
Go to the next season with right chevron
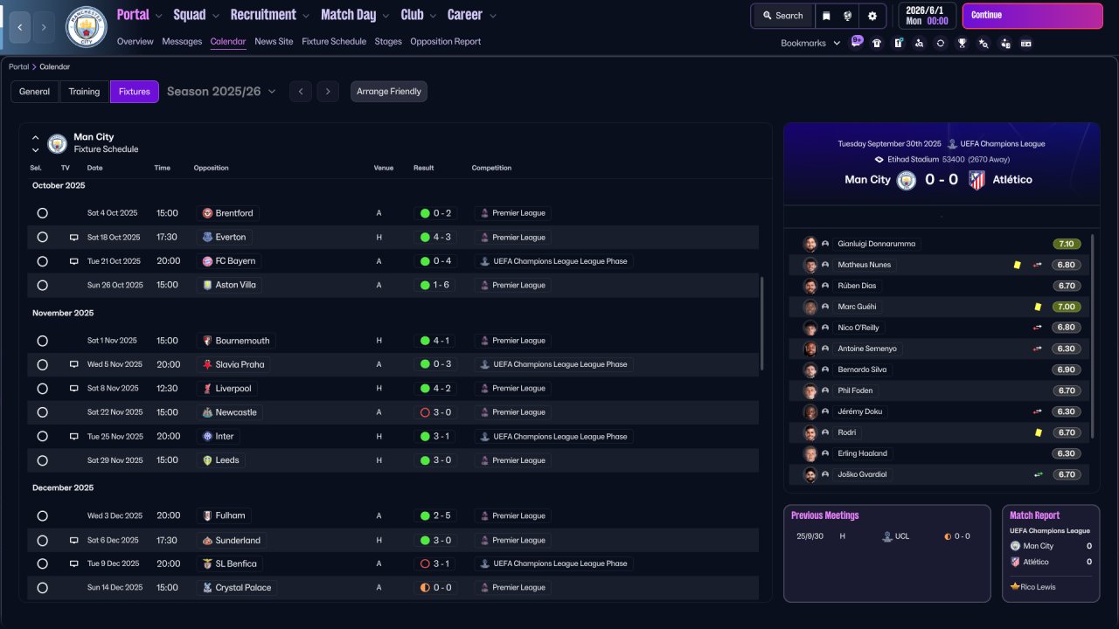[x=328, y=92]
